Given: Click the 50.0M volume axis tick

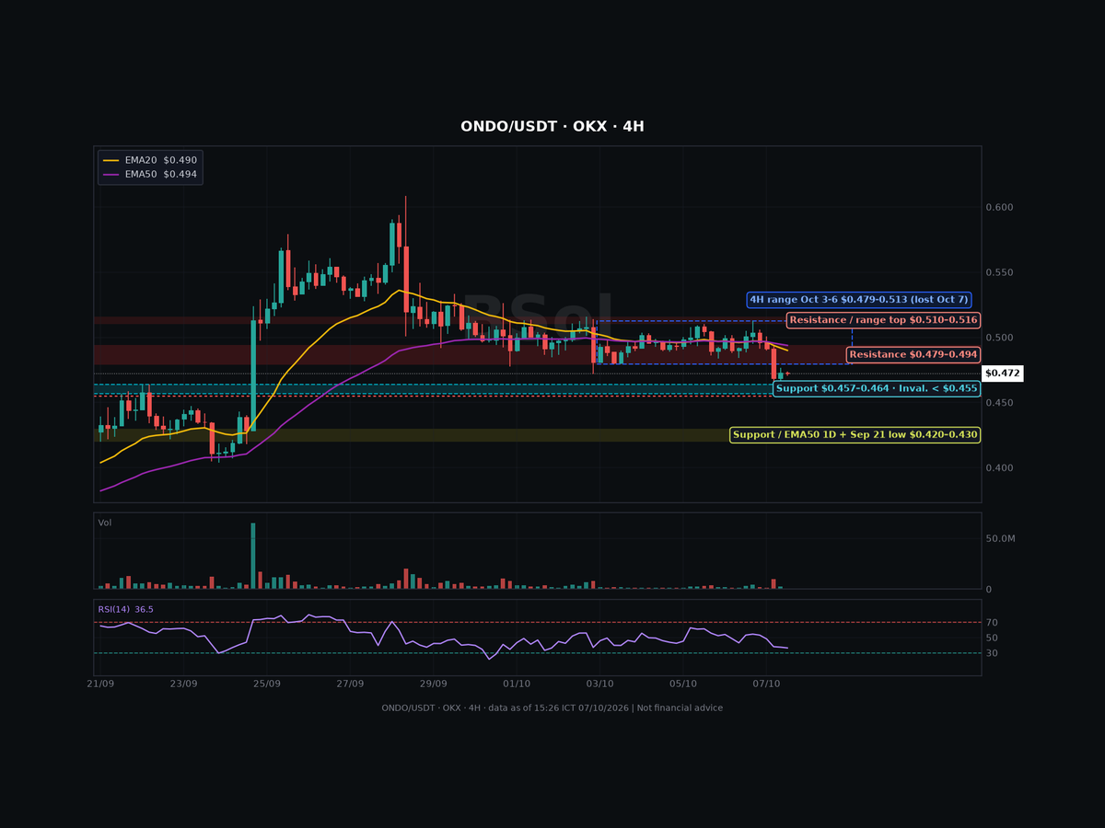Looking at the screenshot, I should click(1001, 539).
